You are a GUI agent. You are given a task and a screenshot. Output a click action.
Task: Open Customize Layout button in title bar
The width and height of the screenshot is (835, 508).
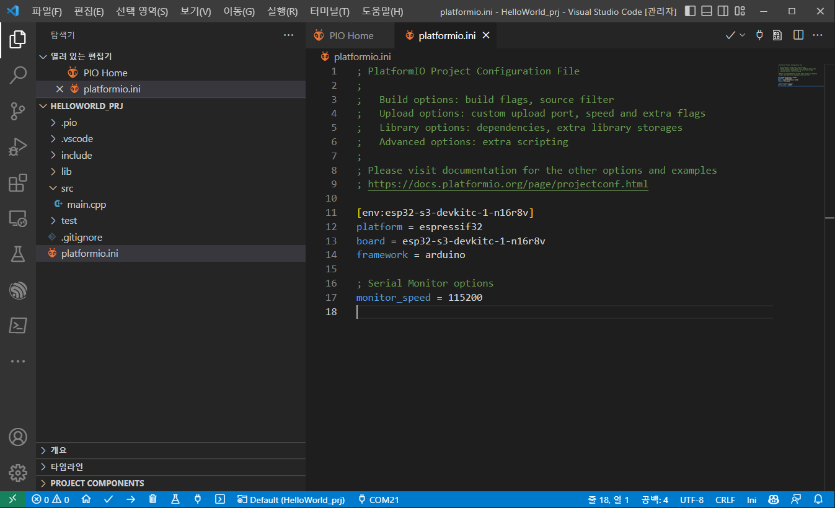tap(740, 11)
